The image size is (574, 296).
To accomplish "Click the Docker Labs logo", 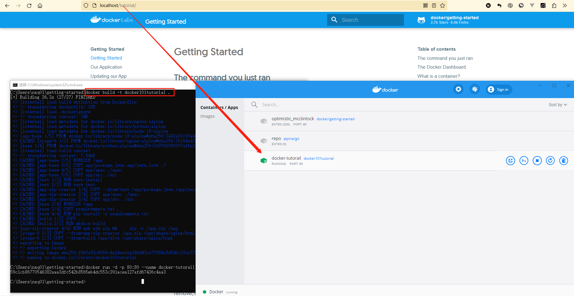I will 111,20.
